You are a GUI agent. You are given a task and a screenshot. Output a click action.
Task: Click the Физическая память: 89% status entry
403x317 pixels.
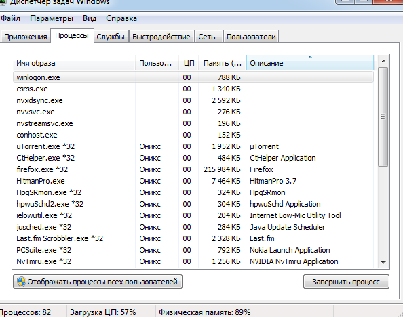click(204, 312)
